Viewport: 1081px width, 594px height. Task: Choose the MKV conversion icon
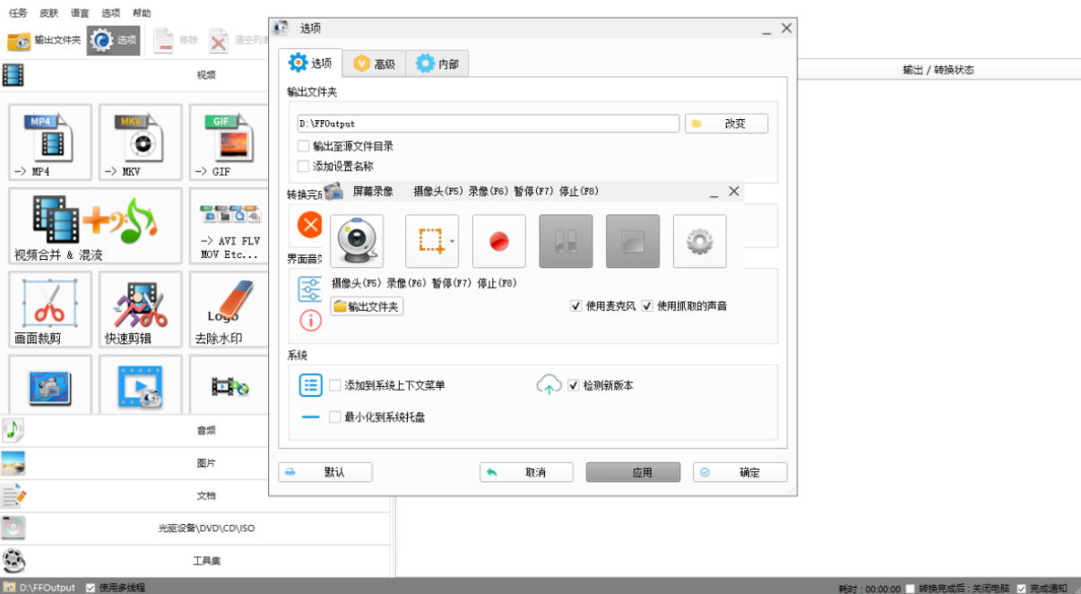tap(141, 142)
